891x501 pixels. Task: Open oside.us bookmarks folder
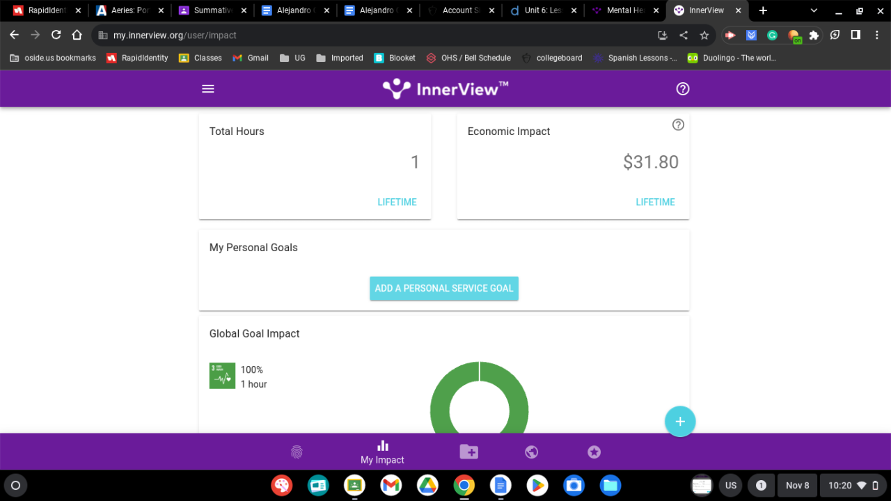tap(53, 58)
